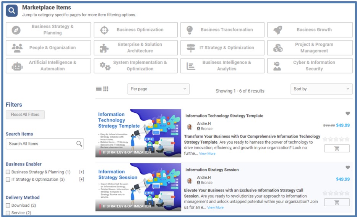Check the IT Strategy & Optimization filter
Image resolution: width=357 pixels, height=217 pixels.
[x=8, y=180]
